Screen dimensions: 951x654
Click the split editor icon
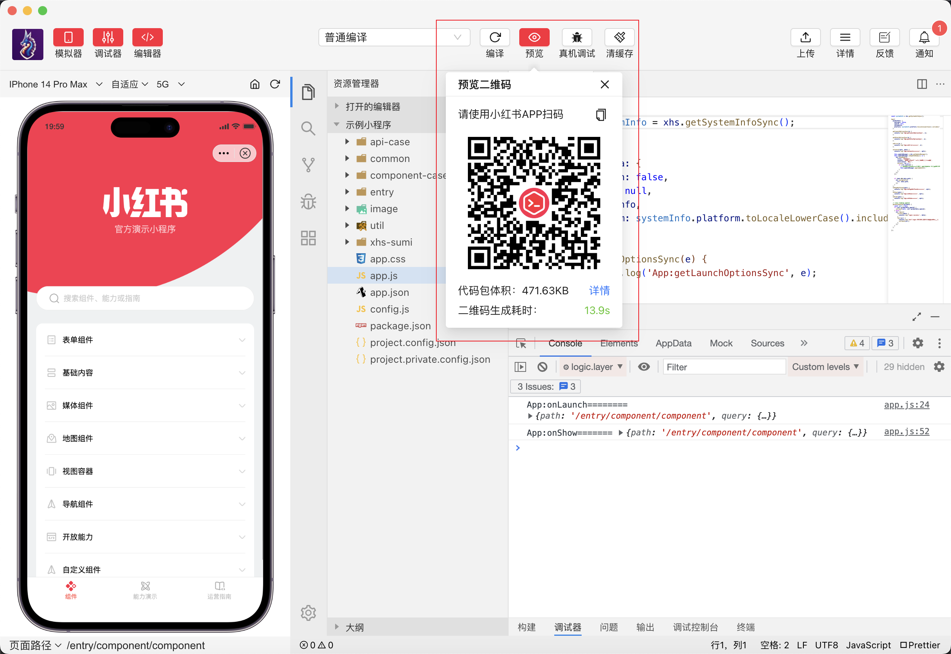921,84
